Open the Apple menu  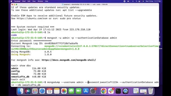click(11, 1)
